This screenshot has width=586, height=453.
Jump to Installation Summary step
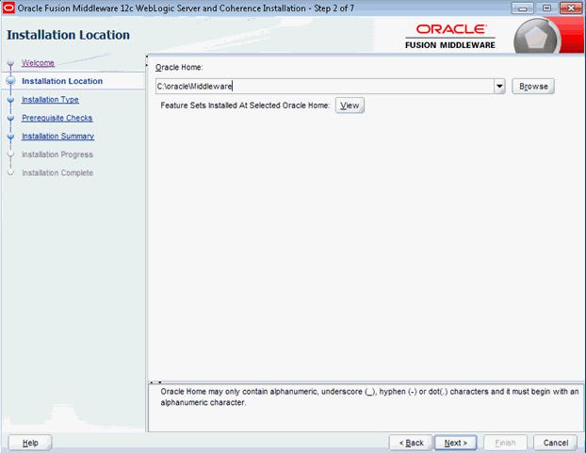pos(57,136)
